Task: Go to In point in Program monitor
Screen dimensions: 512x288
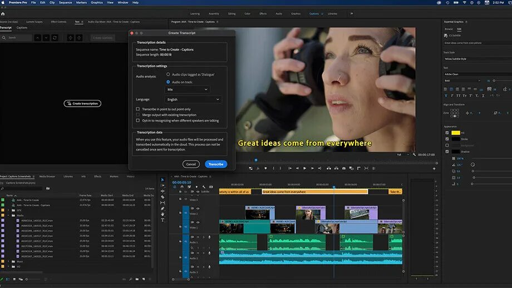Action: (x=289, y=168)
